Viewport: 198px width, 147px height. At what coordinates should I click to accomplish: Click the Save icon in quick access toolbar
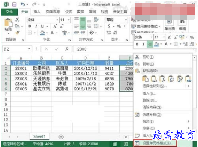14,4
